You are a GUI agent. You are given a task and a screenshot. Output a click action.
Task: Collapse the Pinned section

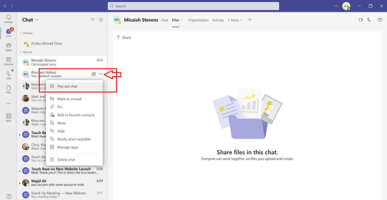click(21, 33)
